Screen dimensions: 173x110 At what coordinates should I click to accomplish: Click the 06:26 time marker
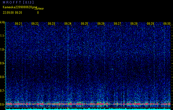[101, 23]
